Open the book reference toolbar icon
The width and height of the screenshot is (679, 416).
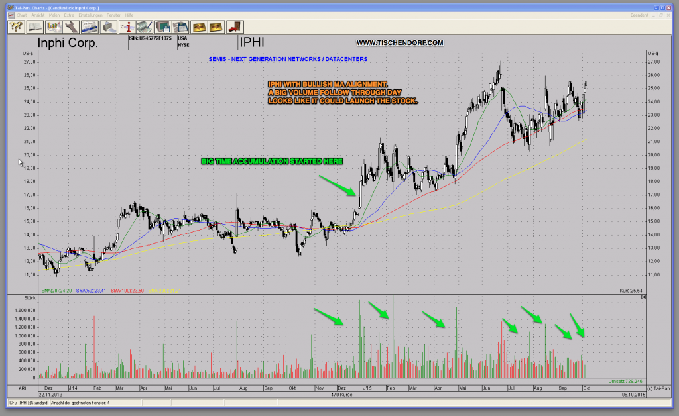[34, 26]
